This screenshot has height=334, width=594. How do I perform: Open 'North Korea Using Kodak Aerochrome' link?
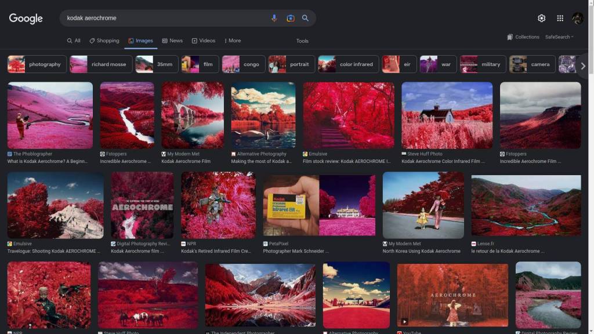(x=422, y=251)
